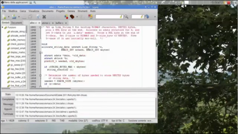The height and width of the screenshot is (134, 238).
Task: Open the Aiuto menu
Action: coord(93,11)
